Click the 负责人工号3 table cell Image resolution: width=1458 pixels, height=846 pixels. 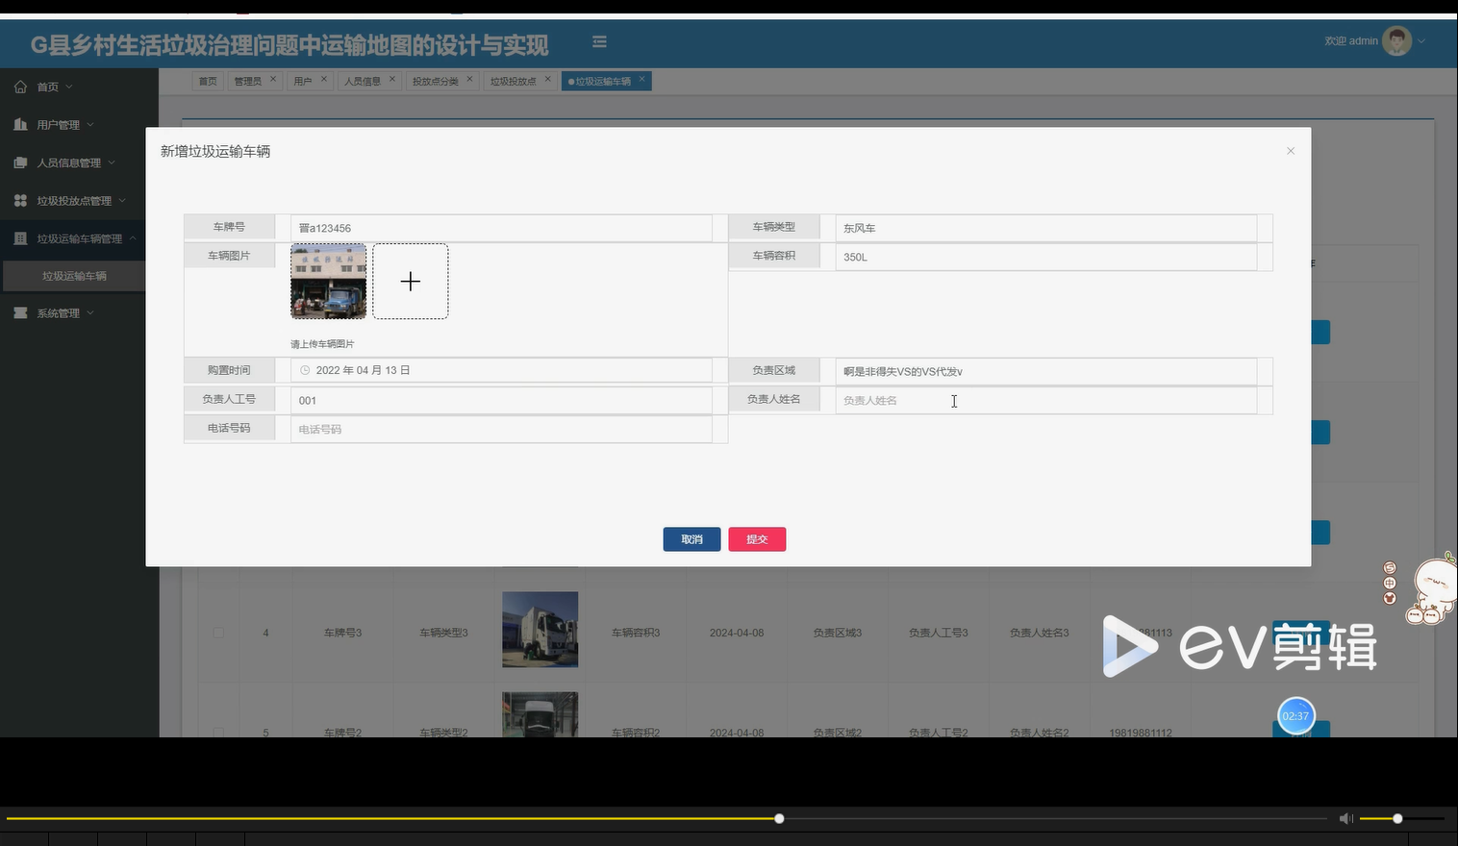(939, 633)
